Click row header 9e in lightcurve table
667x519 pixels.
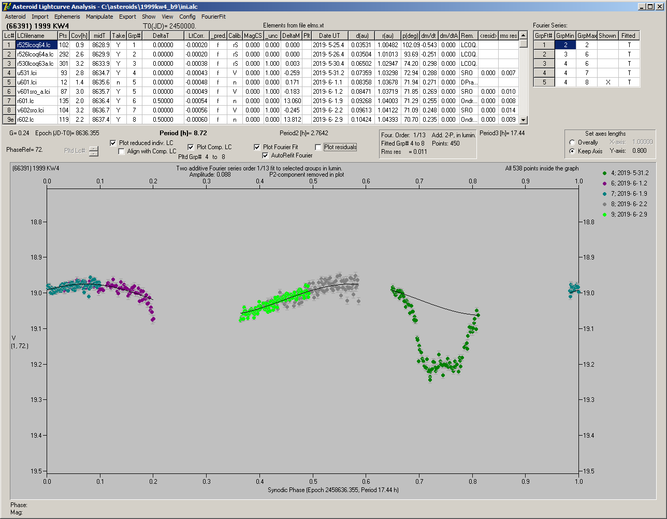[9, 120]
